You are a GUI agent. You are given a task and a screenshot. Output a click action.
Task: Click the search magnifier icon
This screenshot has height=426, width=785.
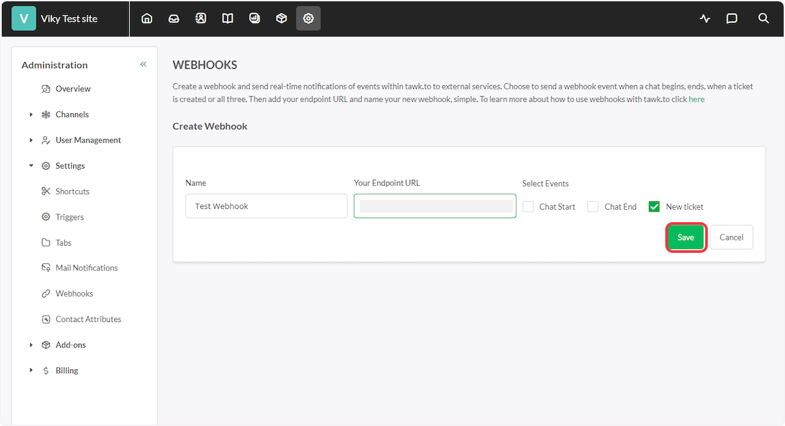click(x=763, y=18)
